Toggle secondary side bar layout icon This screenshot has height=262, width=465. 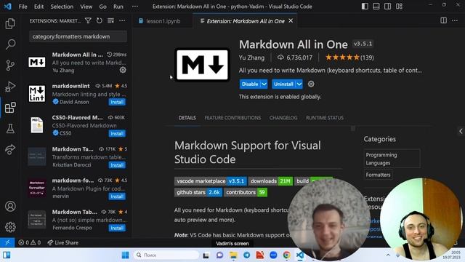pyautogui.click(x=387, y=7)
